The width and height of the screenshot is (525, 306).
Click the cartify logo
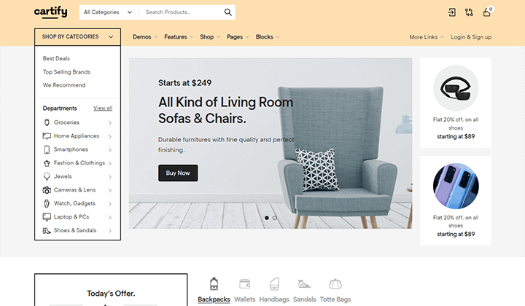pyautogui.click(x=50, y=12)
